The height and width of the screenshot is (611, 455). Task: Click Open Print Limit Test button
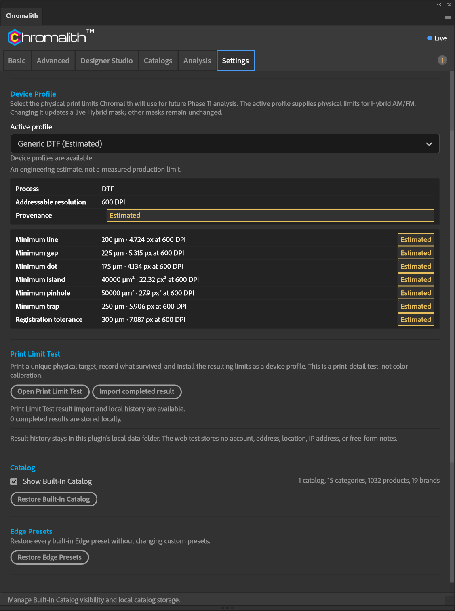point(50,391)
